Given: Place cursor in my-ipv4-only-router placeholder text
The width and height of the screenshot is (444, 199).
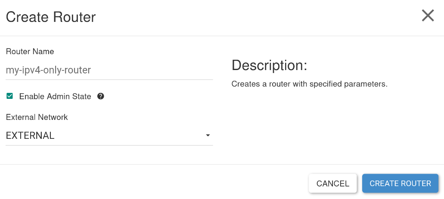Looking at the screenshot, I should (x=48, y=70).
